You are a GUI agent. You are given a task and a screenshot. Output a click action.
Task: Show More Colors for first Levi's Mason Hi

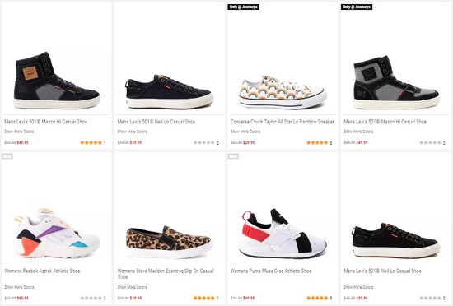(19, 132)
